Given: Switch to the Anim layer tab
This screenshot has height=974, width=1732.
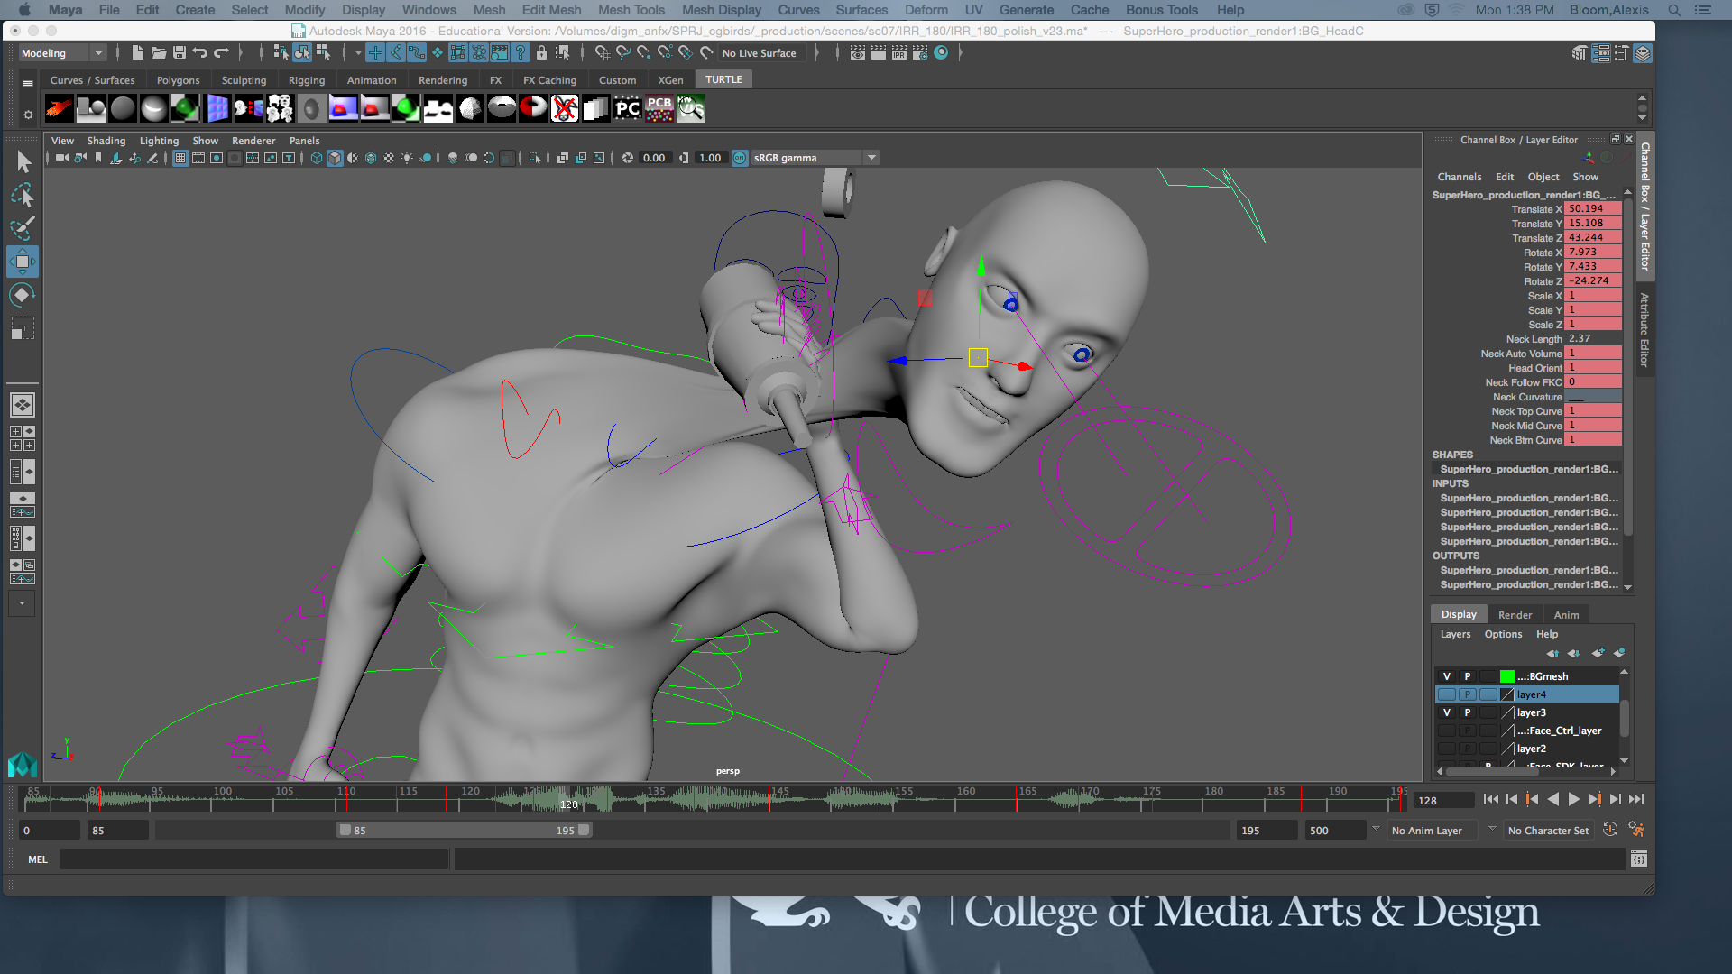Looking at the screenshot, I should click(x=1566, y=615).
